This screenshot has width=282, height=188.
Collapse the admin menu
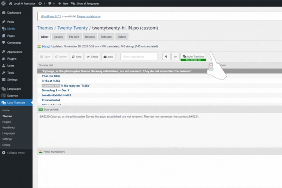(x=14, y=153)
